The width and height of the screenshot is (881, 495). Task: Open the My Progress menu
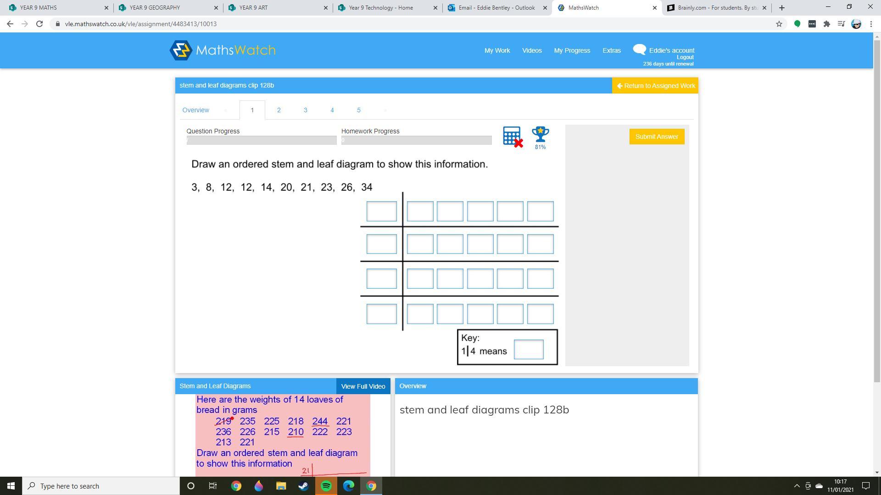click(x=572, y=50)
